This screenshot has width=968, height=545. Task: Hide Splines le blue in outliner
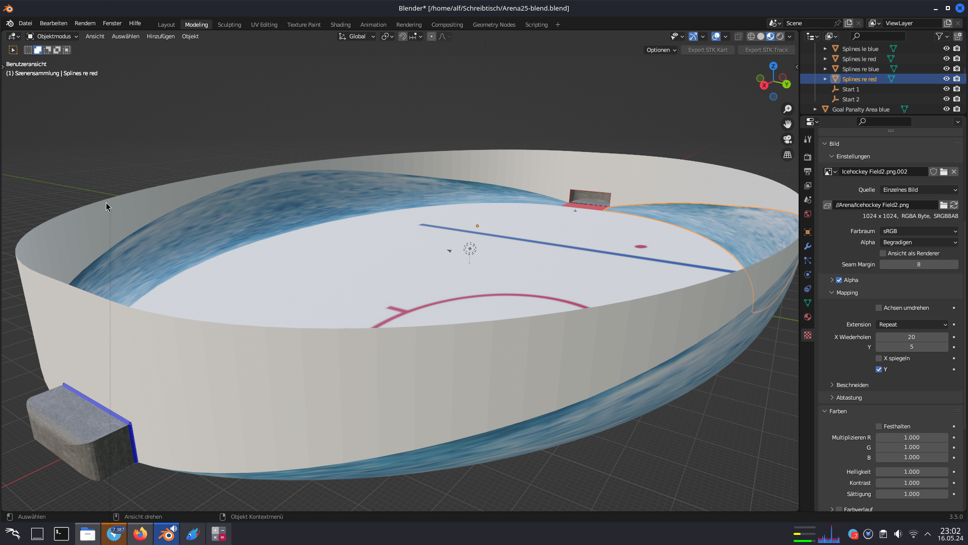tap(946, 48)
